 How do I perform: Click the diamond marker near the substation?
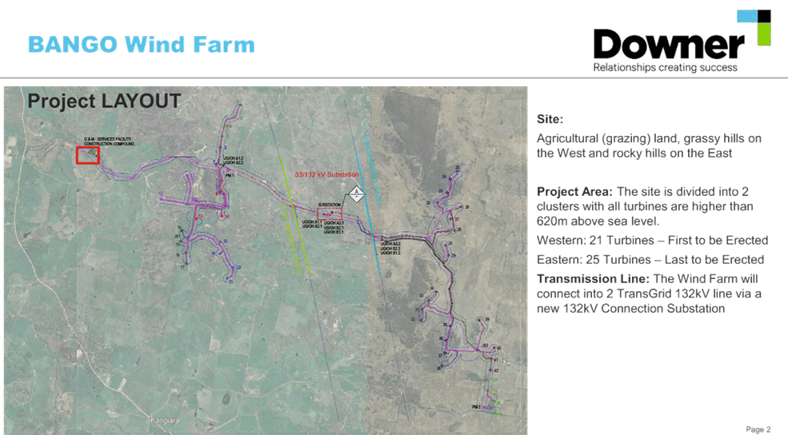[355, 194]
